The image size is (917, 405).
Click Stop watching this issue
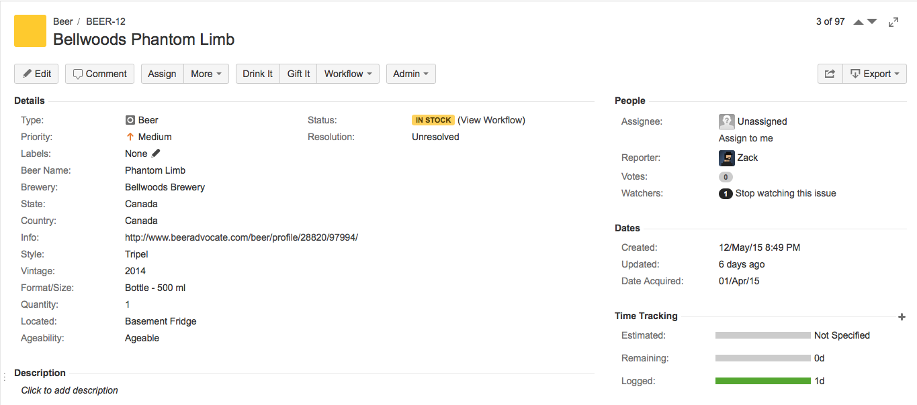point(785,193)
